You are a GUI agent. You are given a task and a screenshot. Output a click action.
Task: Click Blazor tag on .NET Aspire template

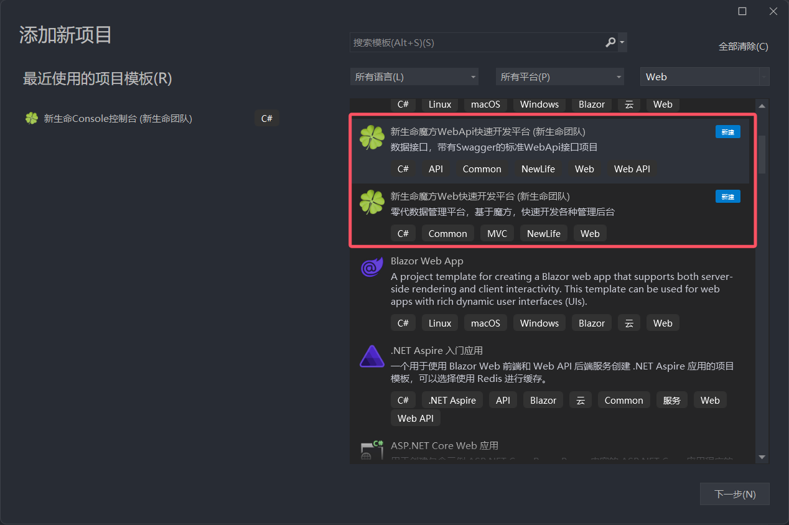pos(543,401)
